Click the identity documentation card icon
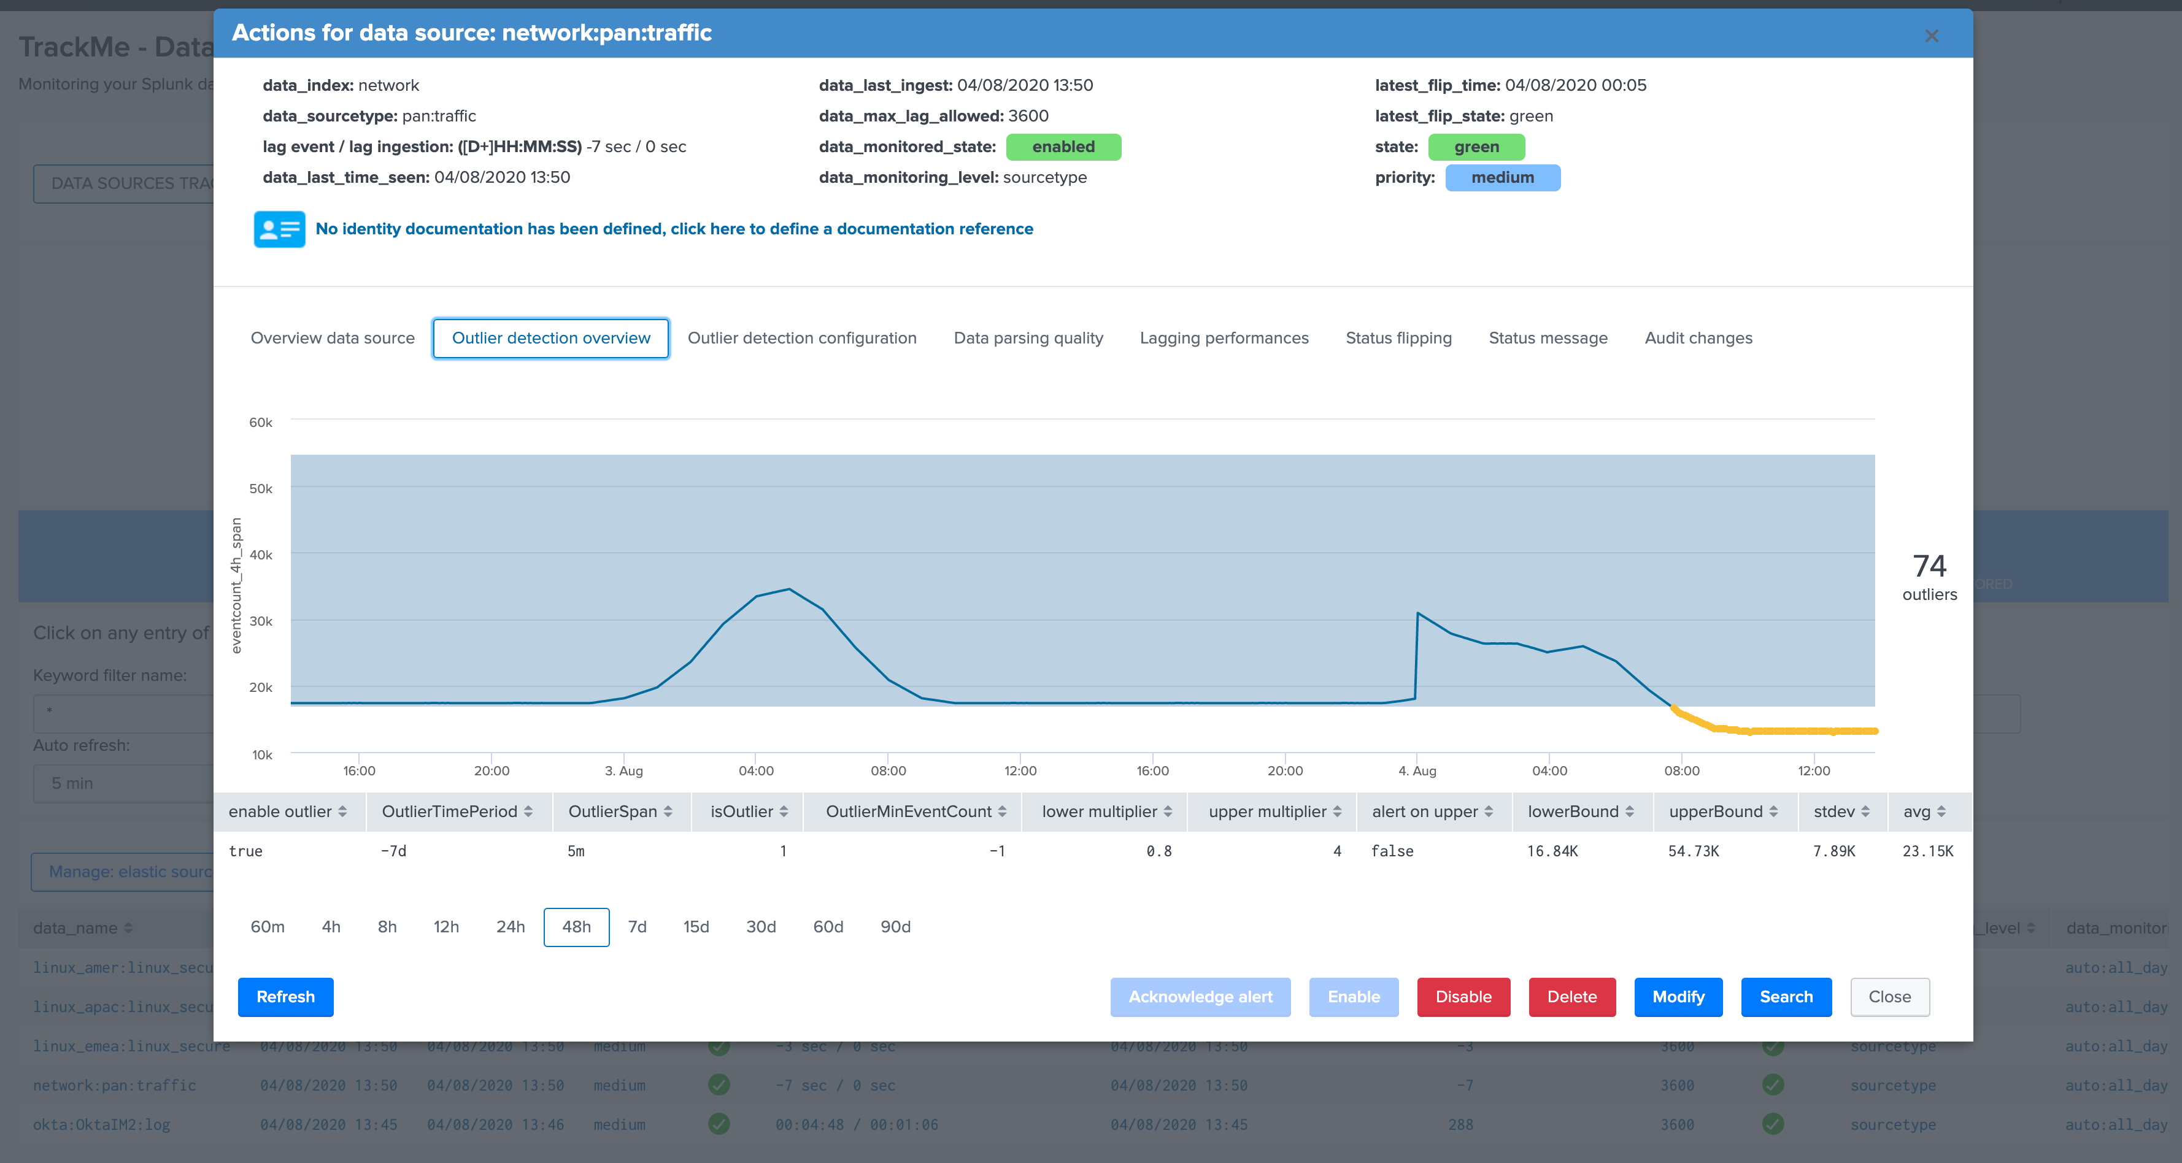Screen dimensions: 2182x1163 280,229
